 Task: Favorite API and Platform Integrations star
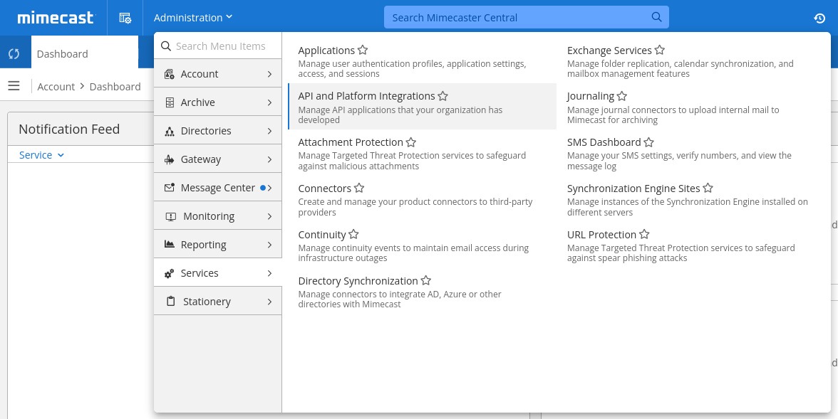[443, 96]
